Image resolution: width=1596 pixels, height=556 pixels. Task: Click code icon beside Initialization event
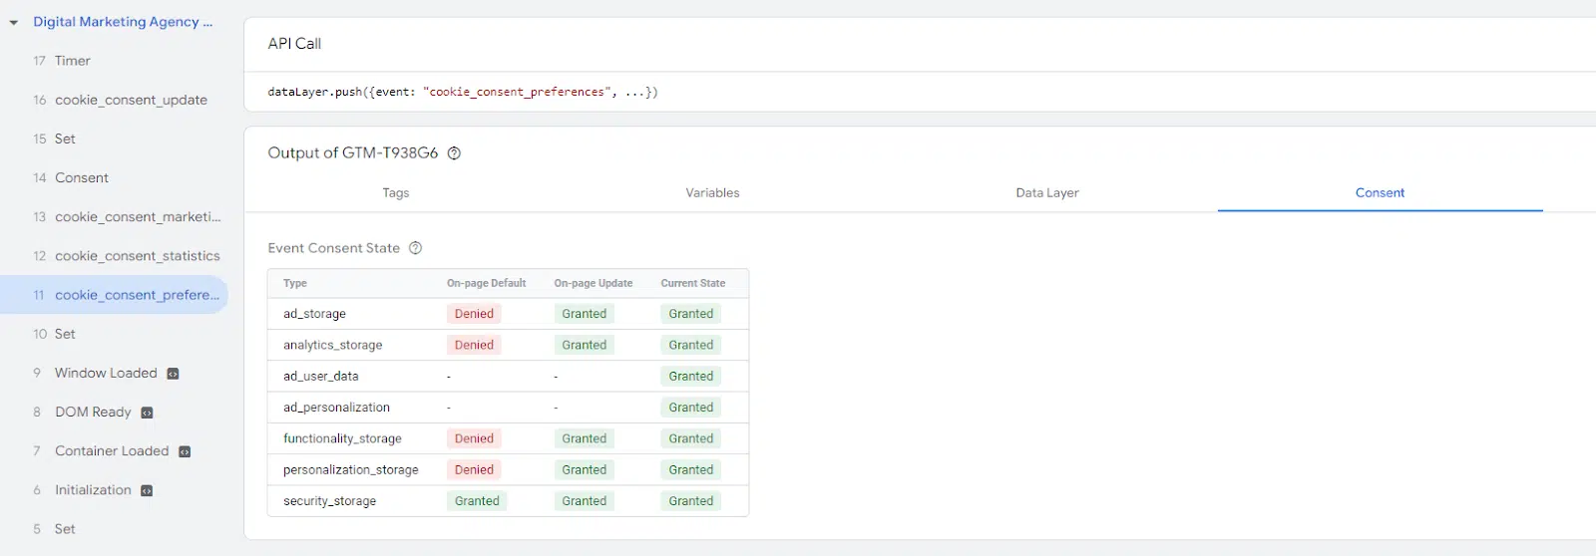click(x=147, y=490)
